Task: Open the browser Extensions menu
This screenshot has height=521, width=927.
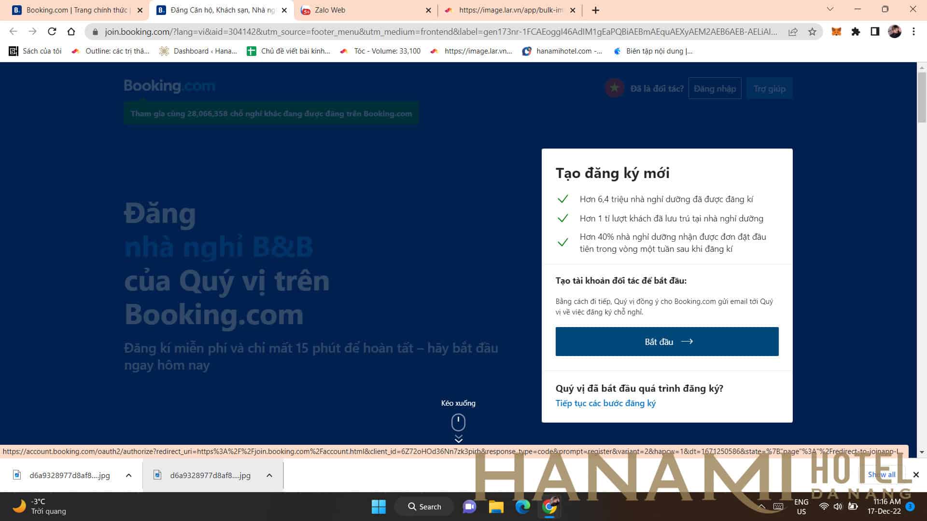Action: [x=856, y=32]
